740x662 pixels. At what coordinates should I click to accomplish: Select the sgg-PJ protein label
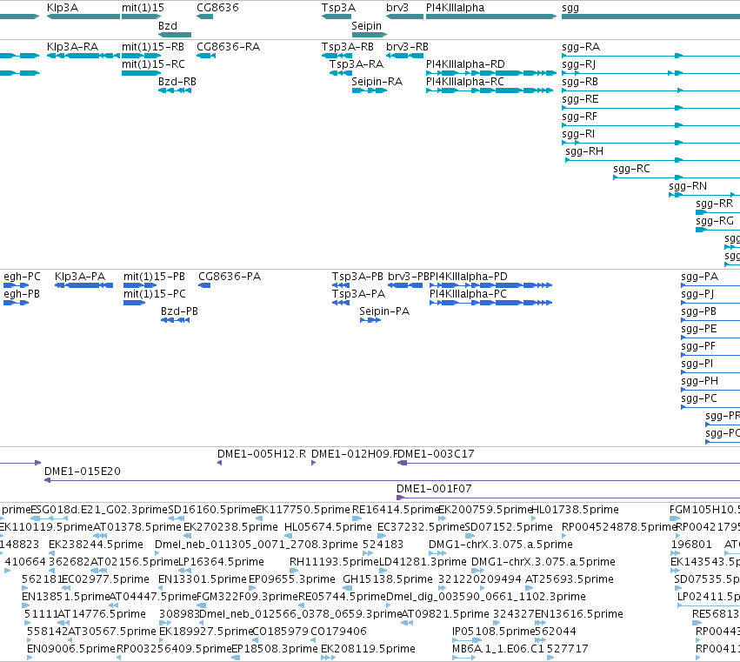[x=697, y=294]
